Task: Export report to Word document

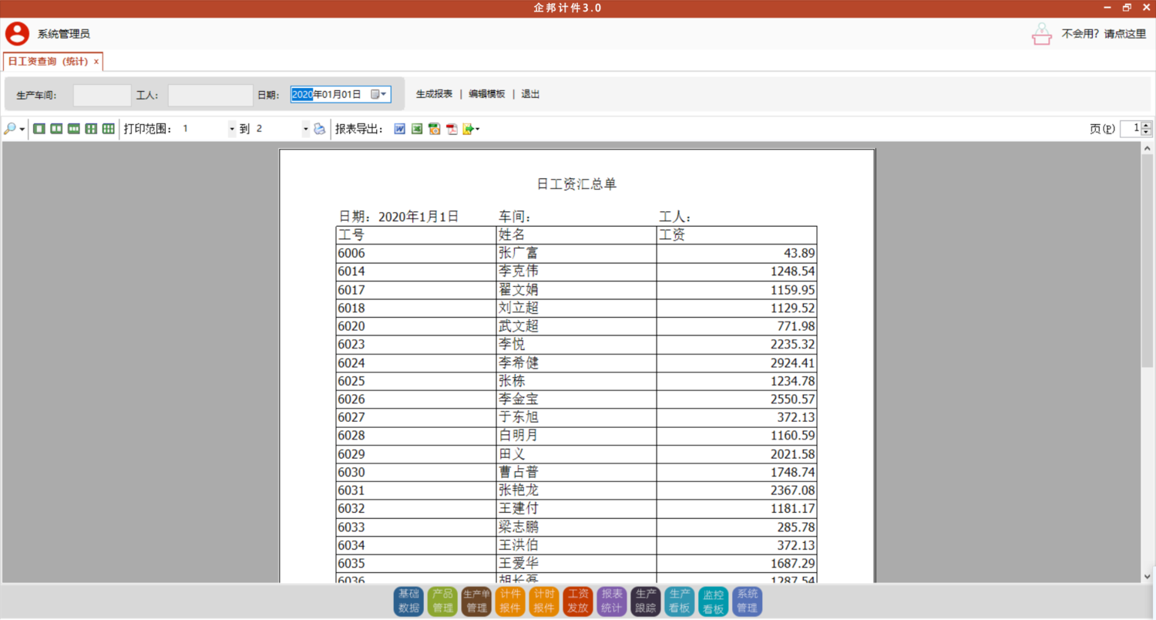Action: pyautogui.click(x=399, y=130)
